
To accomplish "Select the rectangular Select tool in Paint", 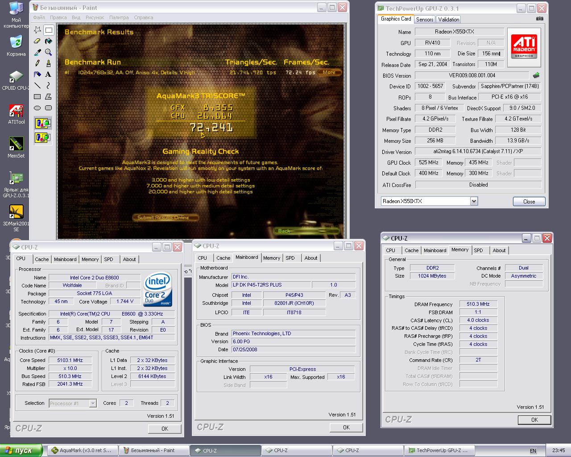I will 49,30.
